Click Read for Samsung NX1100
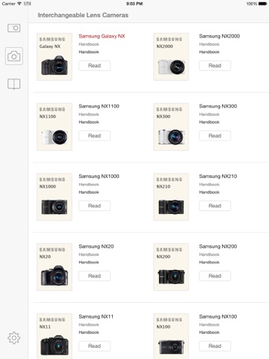Viewport: 269px width, 359px height. pyautogui.click(x=94, y=135)
